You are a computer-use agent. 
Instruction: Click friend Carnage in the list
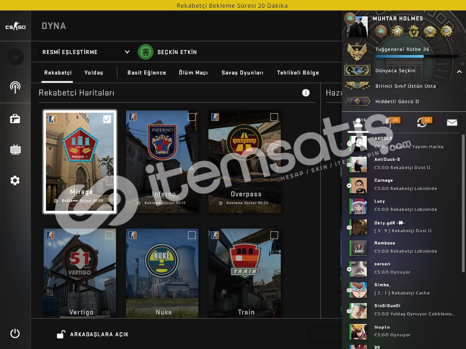404,184
